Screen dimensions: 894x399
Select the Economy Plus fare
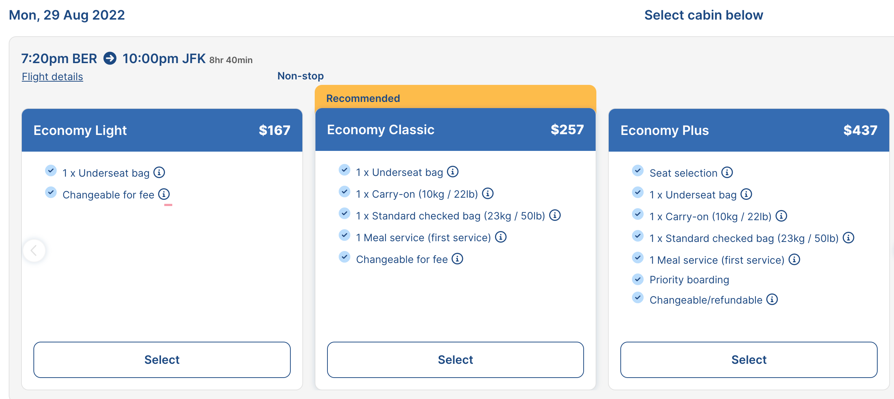[x=749, y=359]
